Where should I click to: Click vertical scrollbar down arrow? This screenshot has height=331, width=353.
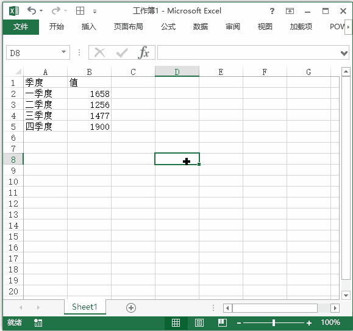click(x=346, y=295)
